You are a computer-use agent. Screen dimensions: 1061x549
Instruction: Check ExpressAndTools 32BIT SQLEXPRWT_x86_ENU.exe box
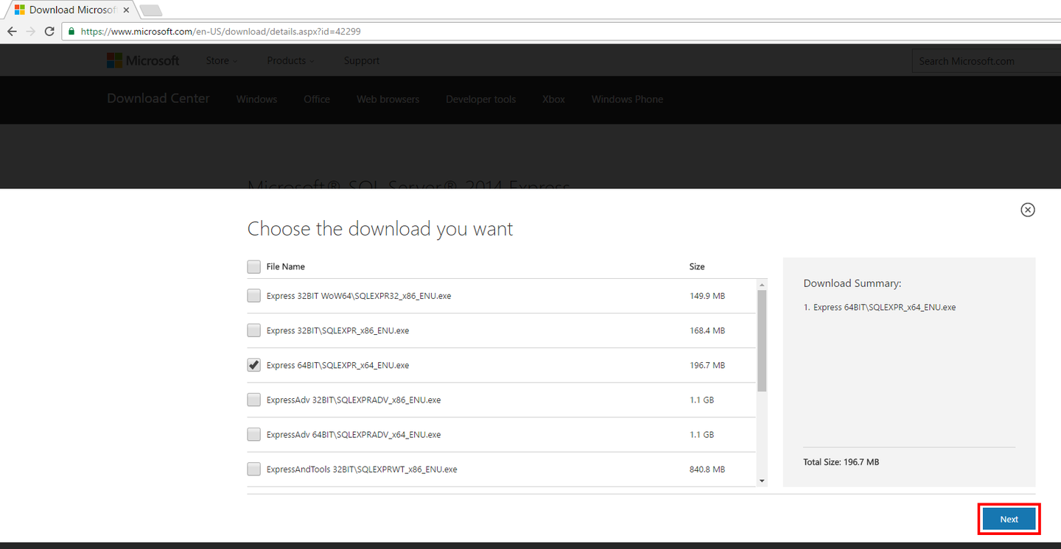coord(253,469)
